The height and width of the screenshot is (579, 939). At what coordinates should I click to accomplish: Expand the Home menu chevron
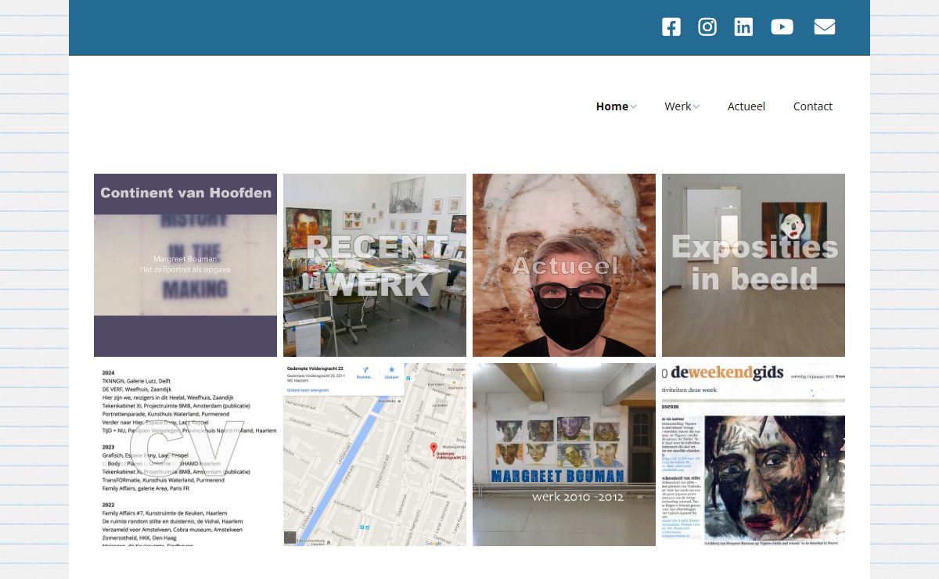click(634, 107)
